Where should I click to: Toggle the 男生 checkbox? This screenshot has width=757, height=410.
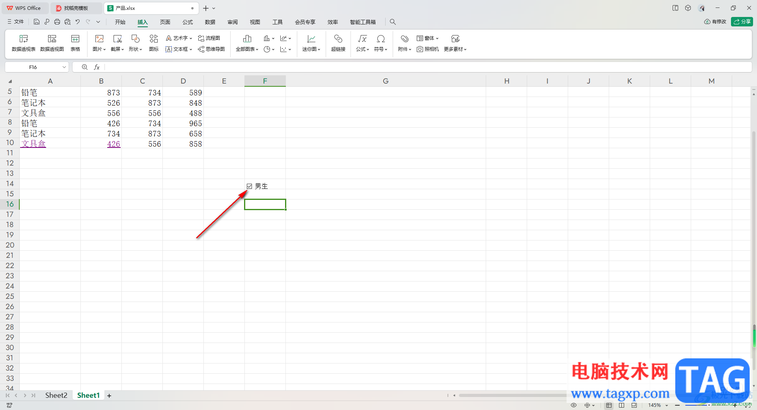(250, 186)
